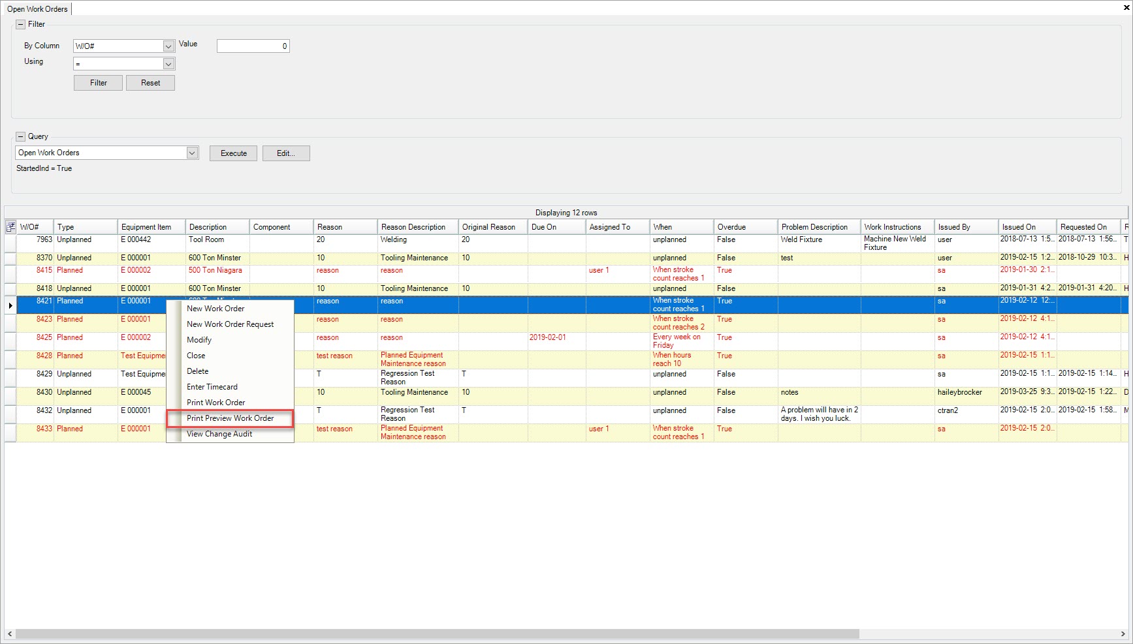The width and height of the screenshot is (1133, 644).
Task: Sort by Type column header
Action: pyautogui.click(x=86, y=227)
